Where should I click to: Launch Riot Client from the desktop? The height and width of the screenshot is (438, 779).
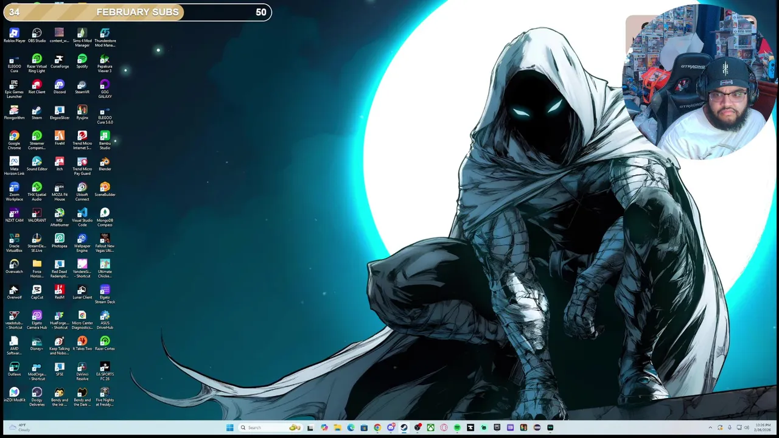[37, 87]
